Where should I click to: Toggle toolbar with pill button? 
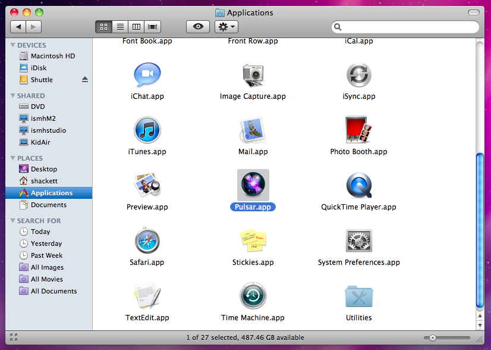coord(473,12)
